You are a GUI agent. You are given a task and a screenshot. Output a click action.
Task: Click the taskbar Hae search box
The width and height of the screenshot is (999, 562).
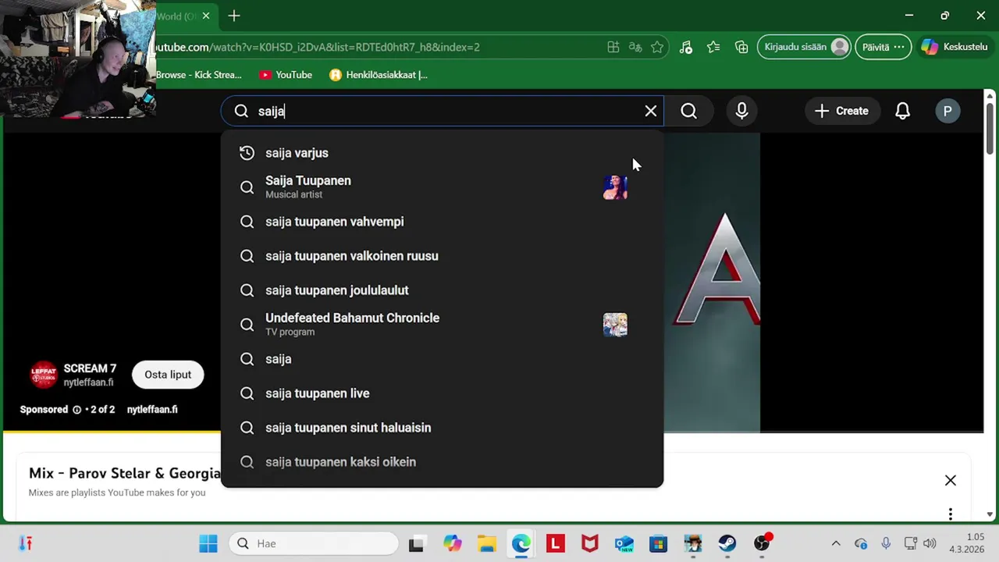point(314,543)
